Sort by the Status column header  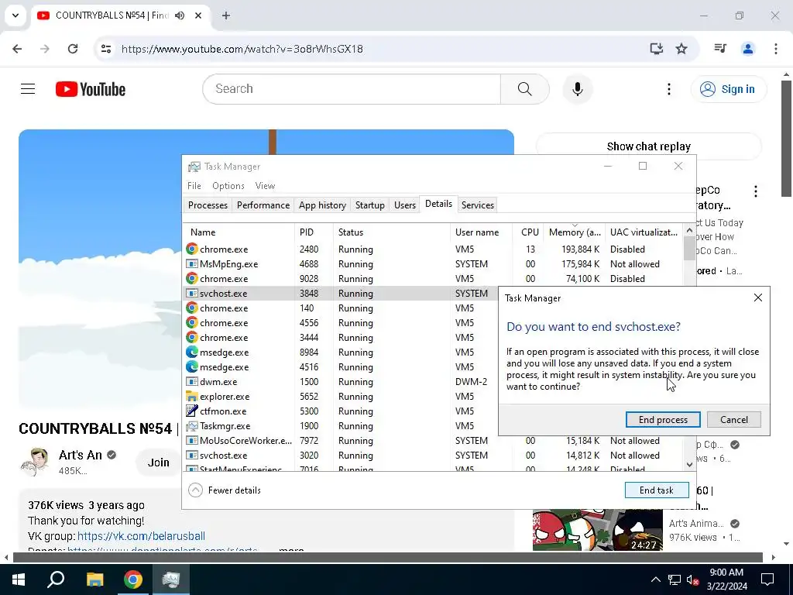[391, 232]
